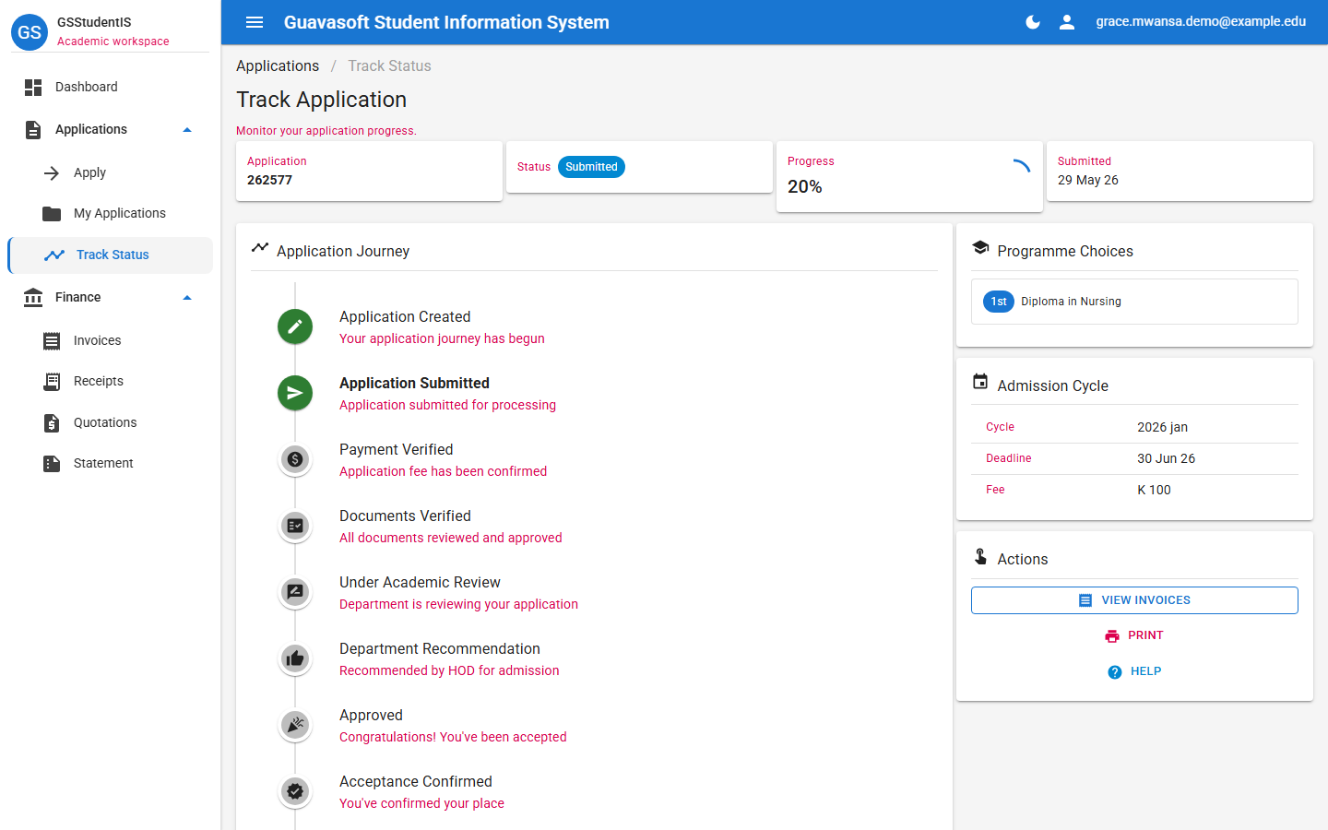Click the Application Submitted send icon

(x=295, y=393)
